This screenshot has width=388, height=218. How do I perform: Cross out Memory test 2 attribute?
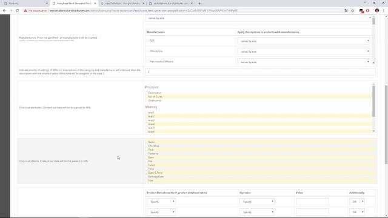pyautogui.click(x=147, y=116)
